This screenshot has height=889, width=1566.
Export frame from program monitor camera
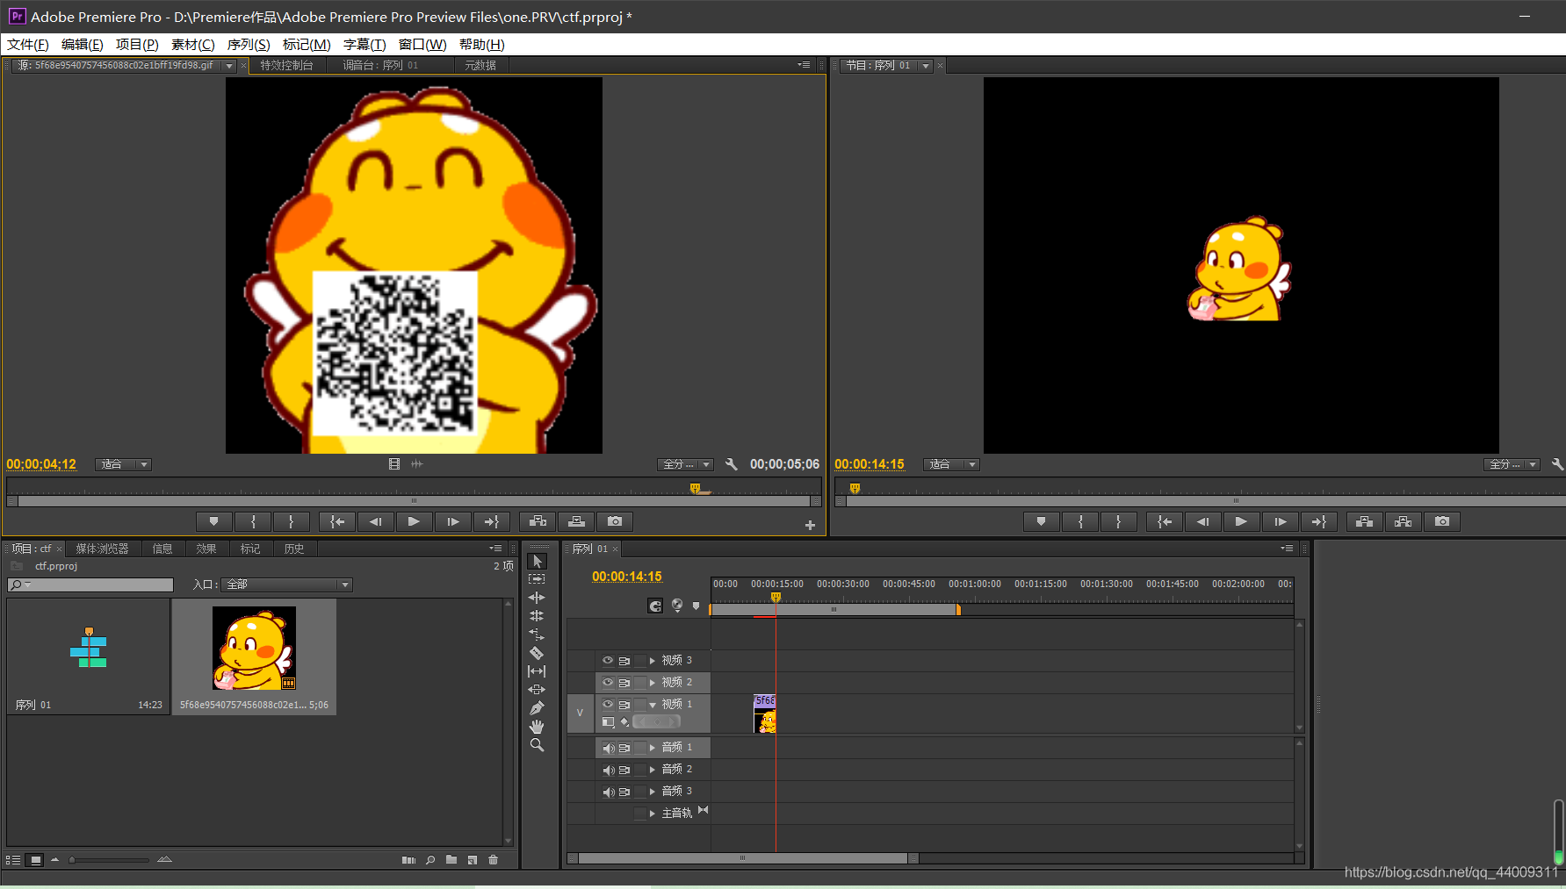tap(1442, 521)
